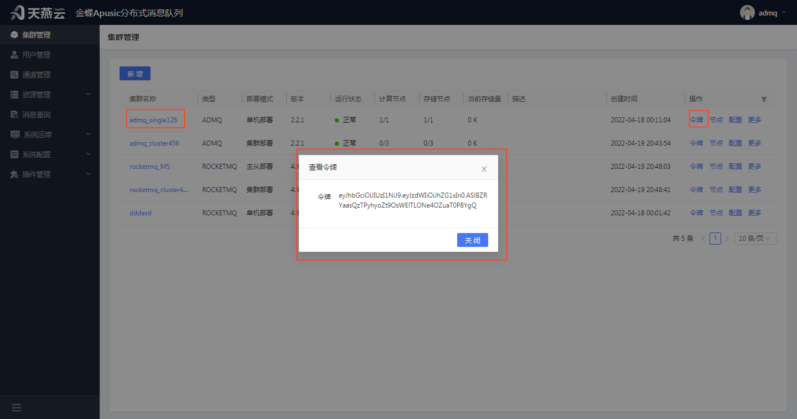The width and height of the screenshot is (797, 419).
Task: Click the 创建时间 column header
Action: click(624, 99)
